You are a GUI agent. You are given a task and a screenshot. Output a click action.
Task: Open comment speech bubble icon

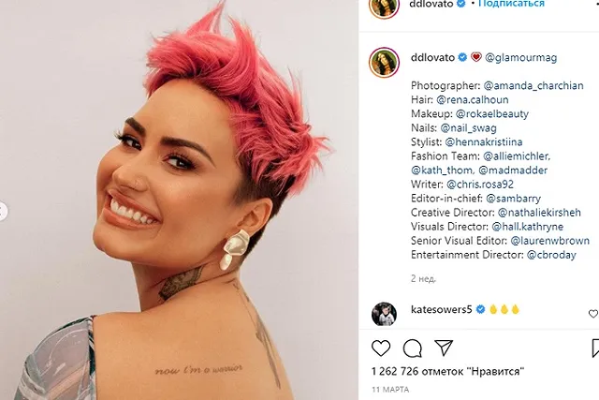pyautogui.click(x=412, y=348)
